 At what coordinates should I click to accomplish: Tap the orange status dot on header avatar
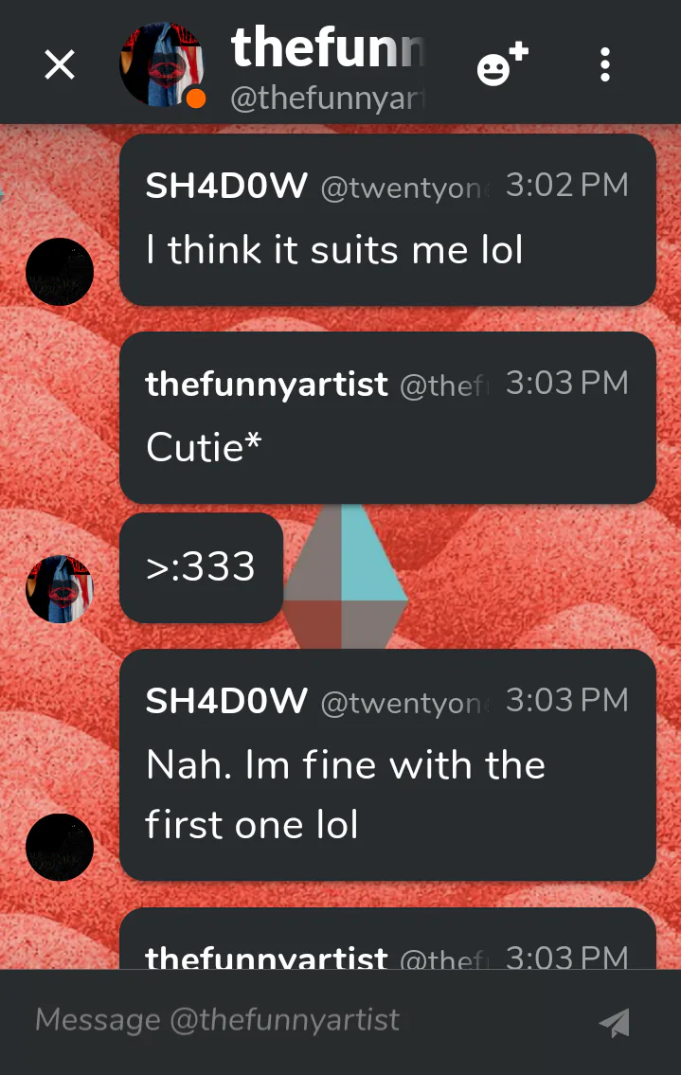point(195,99)
